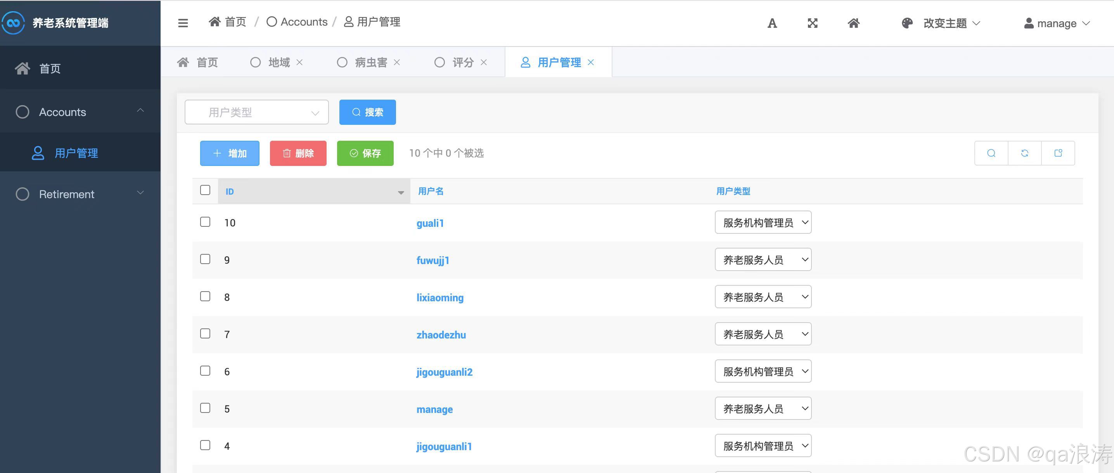Click the table search magnifier icon
Viewport: 1114px width, 473px height.
[991, 153]
